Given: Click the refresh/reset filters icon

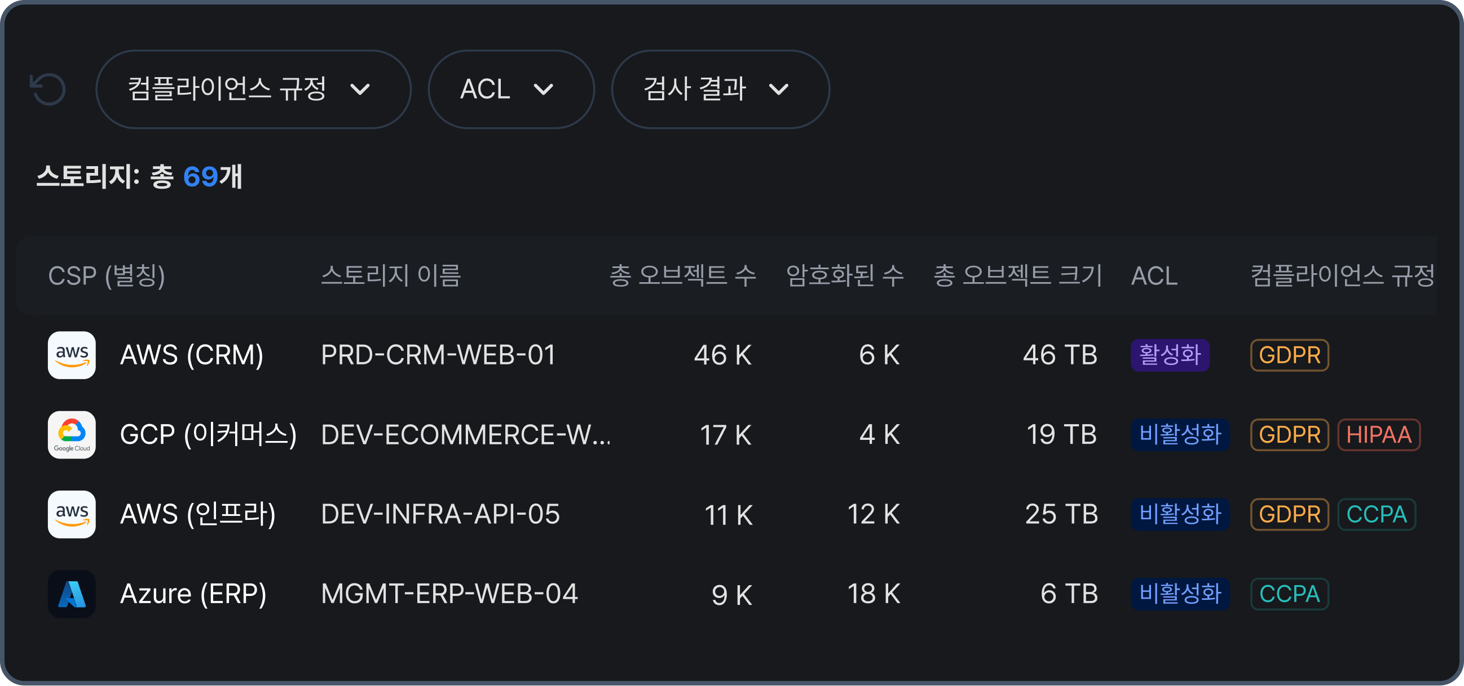Looking at the screenshot, I should (x=48, y=89).
